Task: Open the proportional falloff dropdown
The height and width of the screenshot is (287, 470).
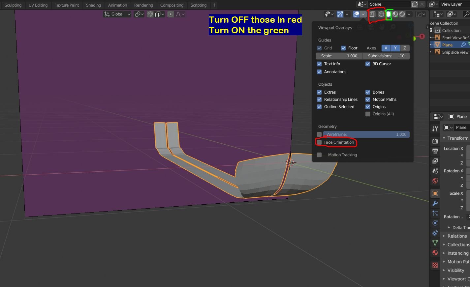Action: point(180,14)
